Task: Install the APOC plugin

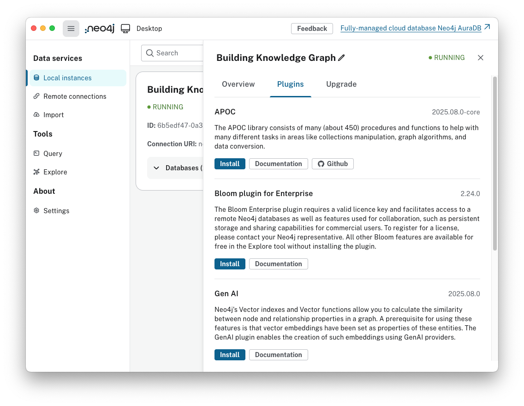Action: tap(230, 164)
